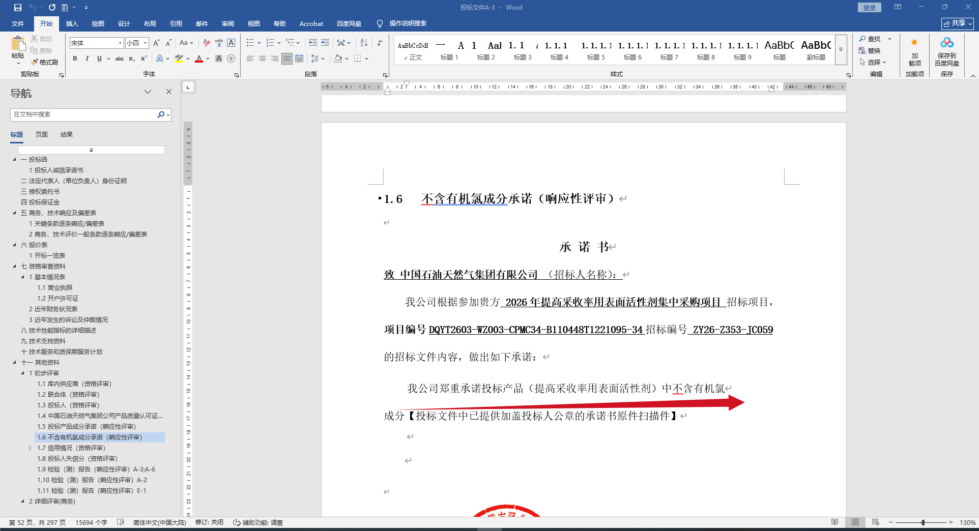Viewport: 979px width, 531px height.
Task: Switch to the 页面 navigation tab
Action: [42, 135]
